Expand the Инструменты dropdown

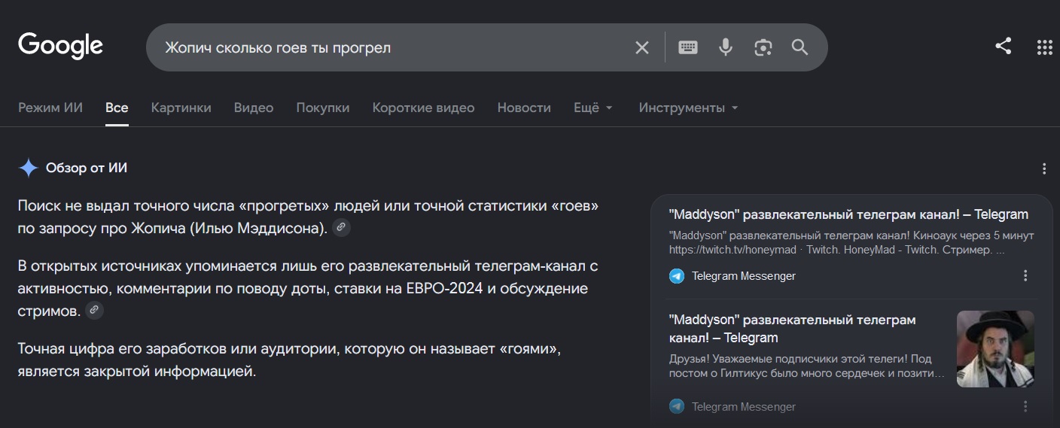(x=688, y=108)
